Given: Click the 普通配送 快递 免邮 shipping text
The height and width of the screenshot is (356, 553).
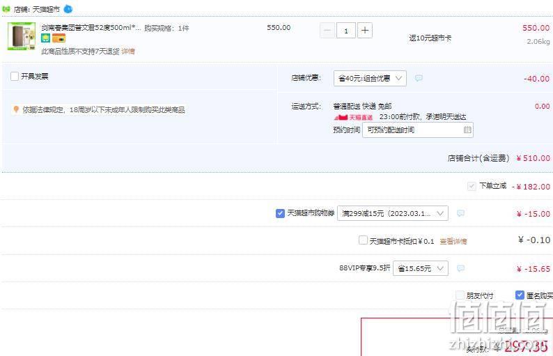Looking at the screenshot, I should click(362, 106).
